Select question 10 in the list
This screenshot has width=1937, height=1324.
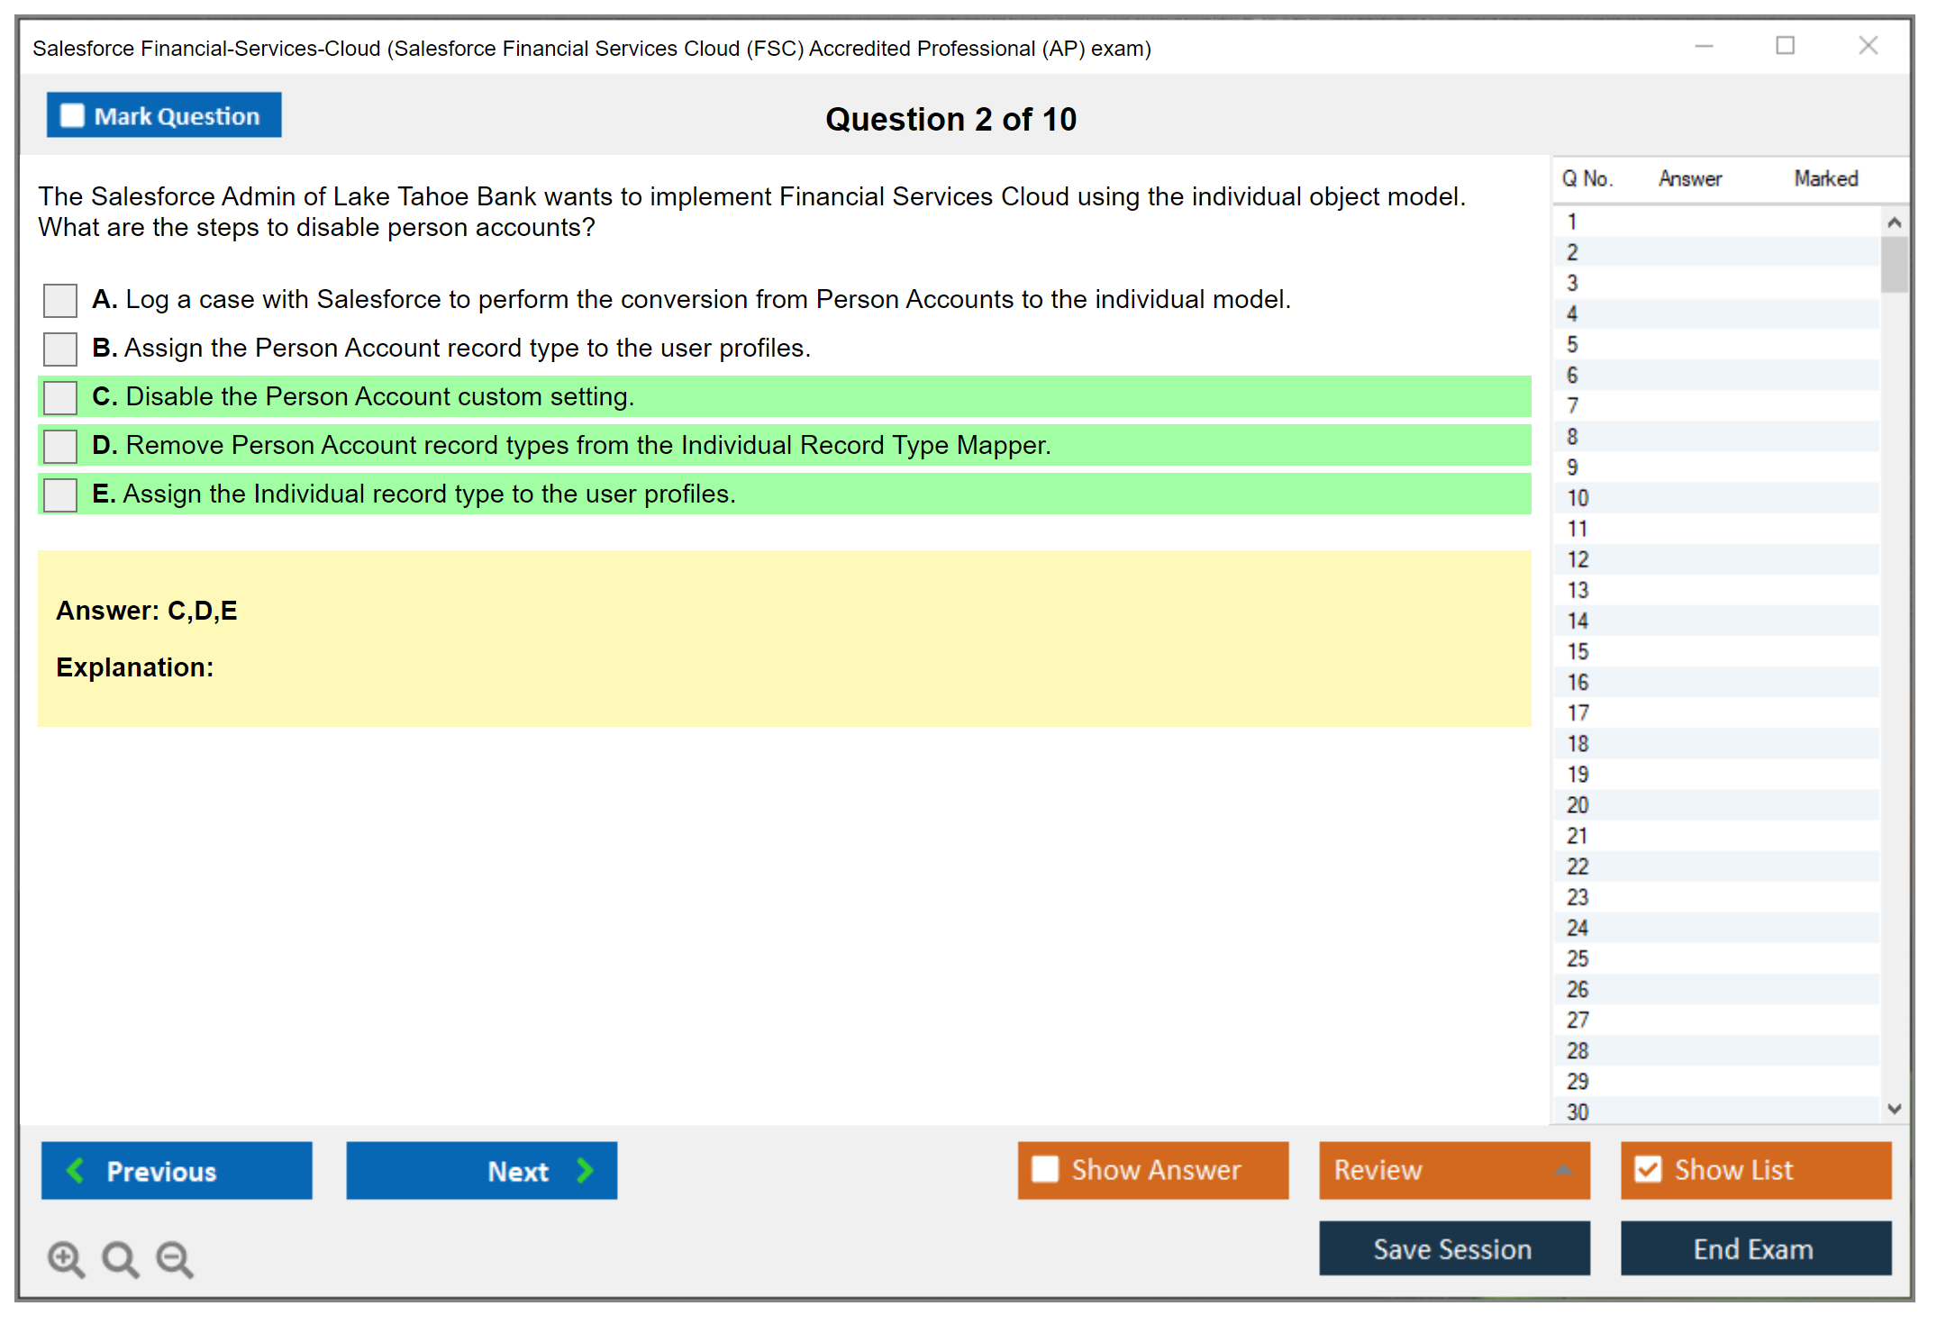[1578, 498]
